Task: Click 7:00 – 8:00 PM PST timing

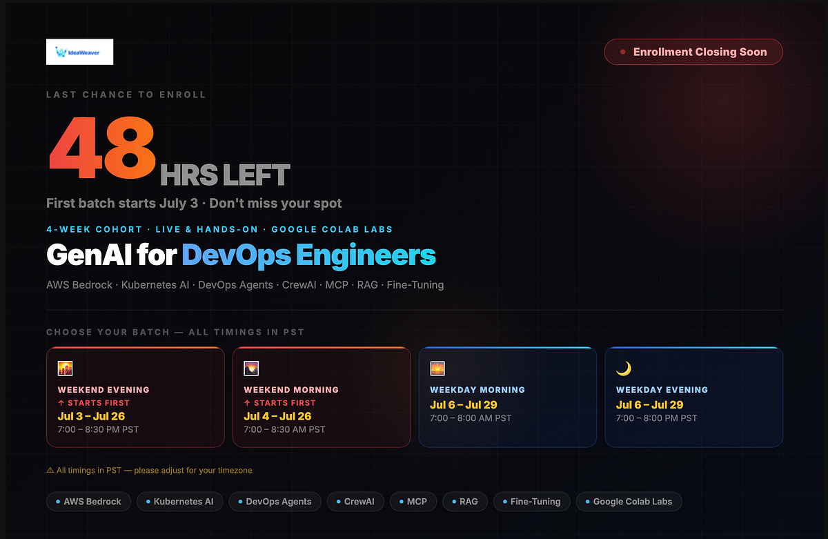Action: click(657, 418)
